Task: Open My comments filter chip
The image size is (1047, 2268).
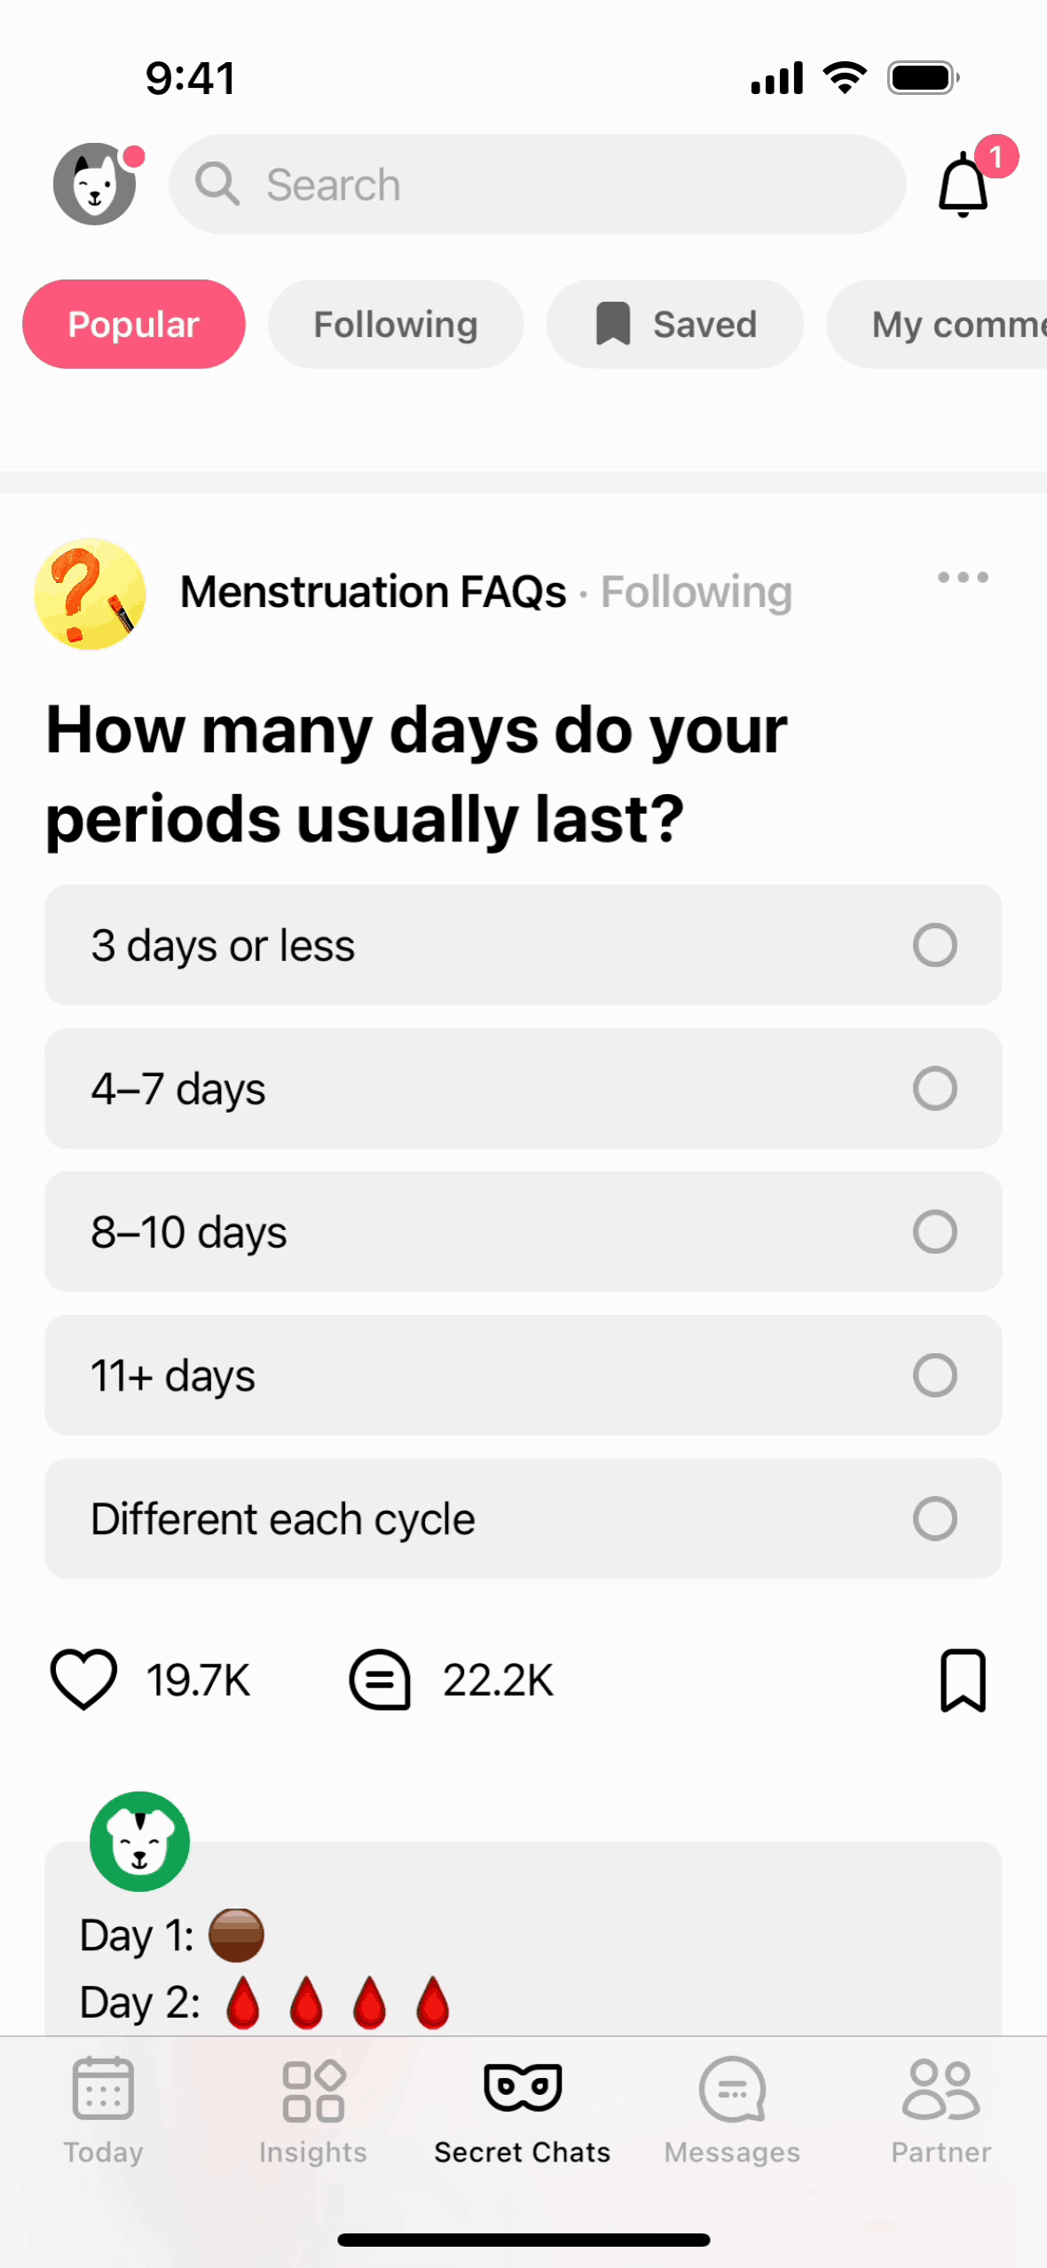Action: pyautogui.click(x=937, y=324)
